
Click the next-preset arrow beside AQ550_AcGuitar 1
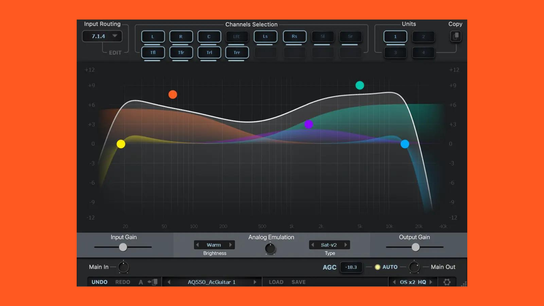pyautogui.click(x=255, y=282)
